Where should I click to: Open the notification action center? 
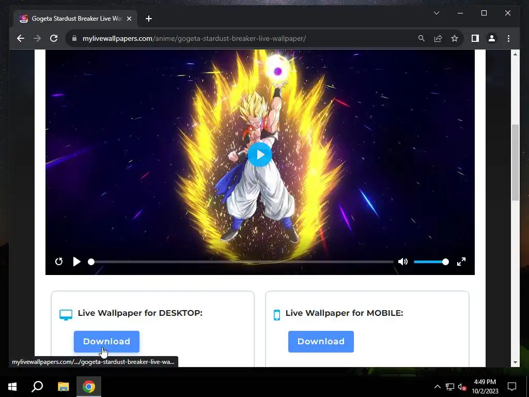(512, 387)
